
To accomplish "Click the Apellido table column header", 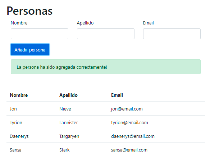I will point(68,95).
